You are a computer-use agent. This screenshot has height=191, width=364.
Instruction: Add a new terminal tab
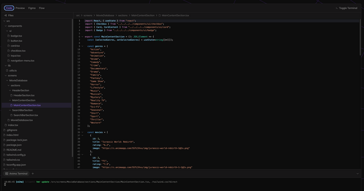pyautogui.click(x=33, y=174)
